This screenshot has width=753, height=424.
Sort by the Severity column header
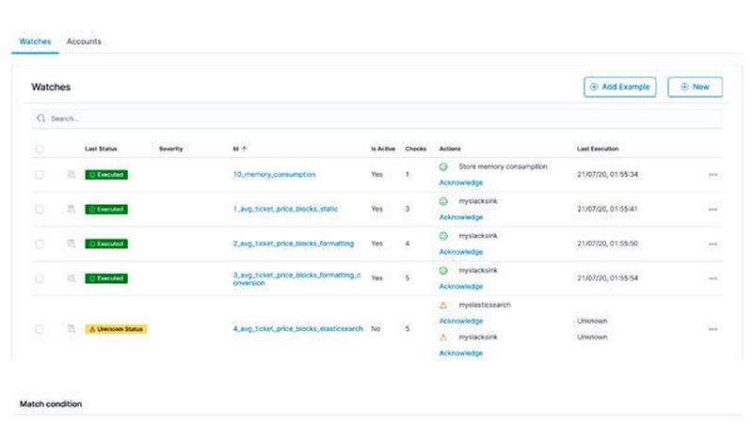click(171, 149)
